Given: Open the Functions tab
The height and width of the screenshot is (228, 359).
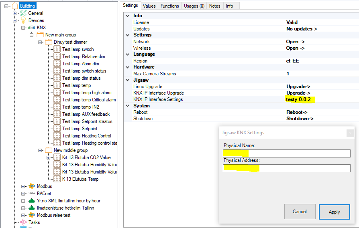Looking at the screenshot, I should 169,6.
